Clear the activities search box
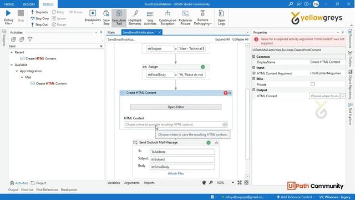 tap(101, 46)
